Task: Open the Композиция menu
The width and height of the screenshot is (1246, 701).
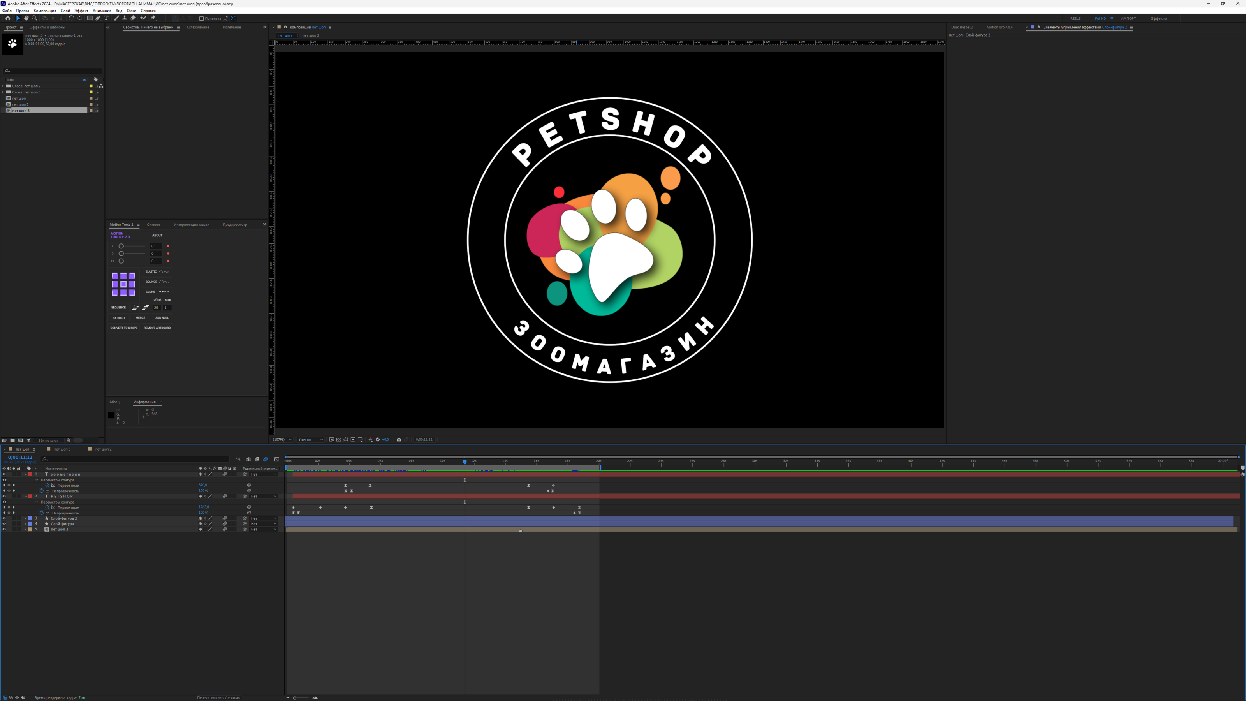Action: (44, 11)
